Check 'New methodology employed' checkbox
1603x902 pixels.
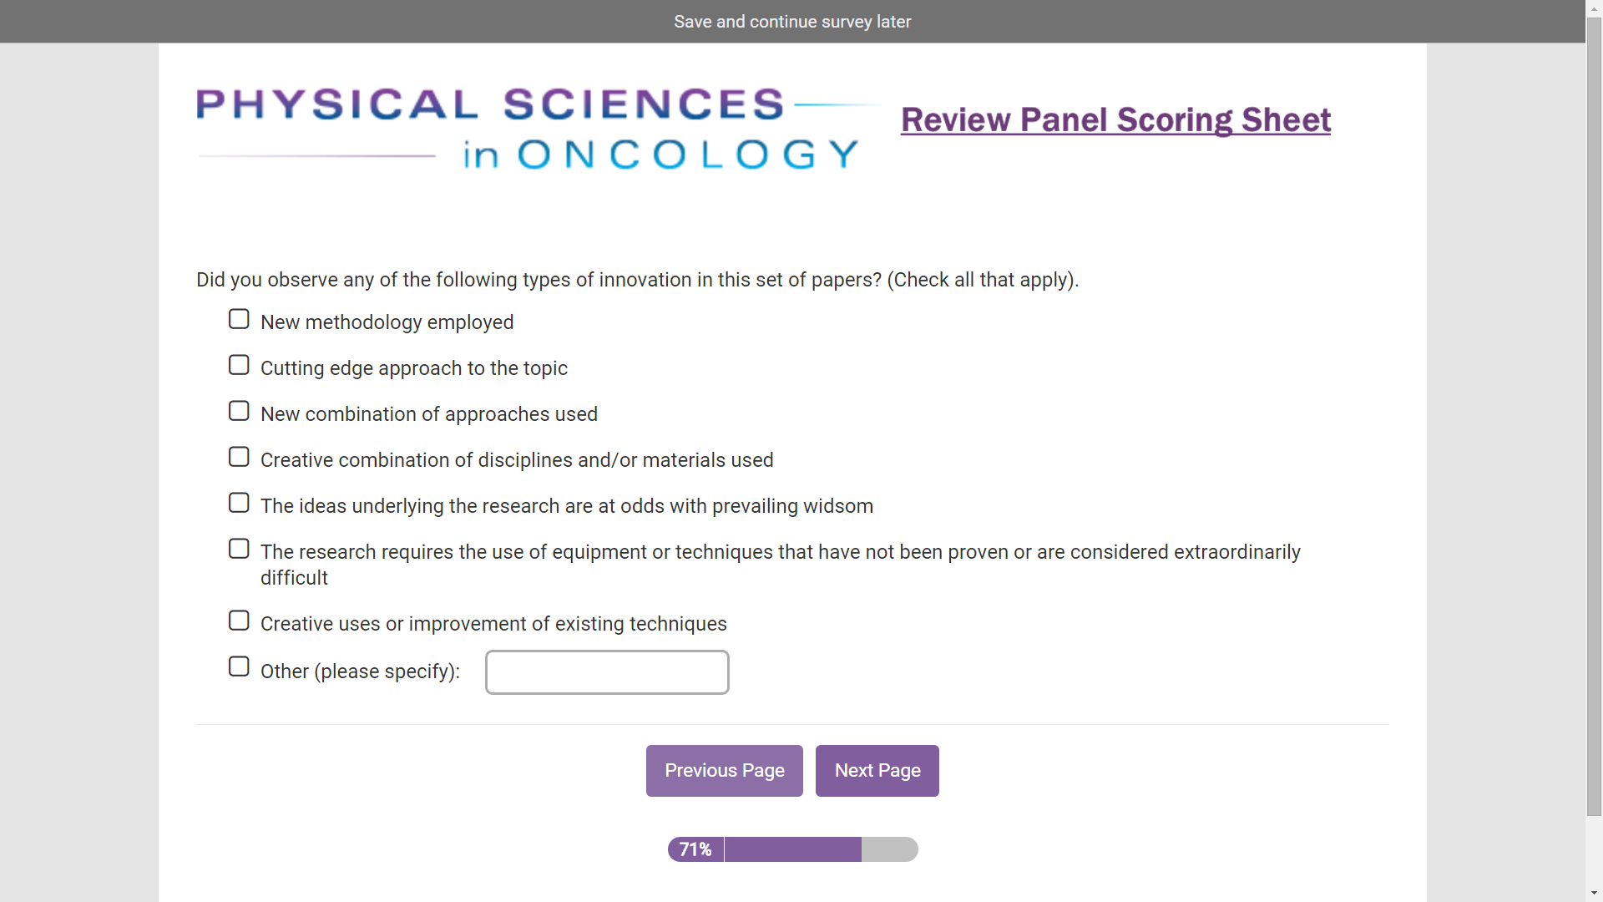(x=239, y=320)
